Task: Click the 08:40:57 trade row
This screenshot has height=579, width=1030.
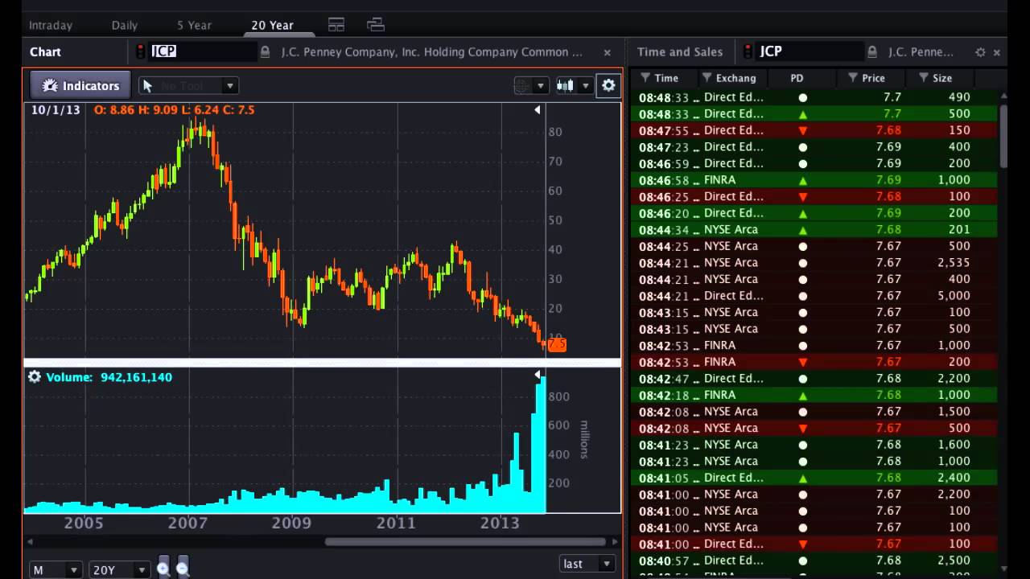Action: [814, 561]
